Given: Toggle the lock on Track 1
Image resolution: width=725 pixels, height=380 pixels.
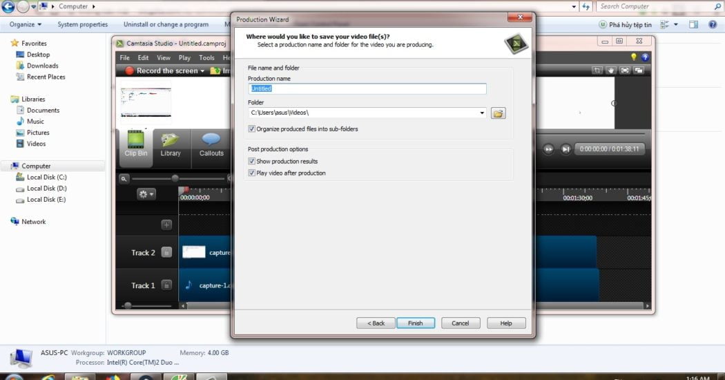Looking at the screenshot, I should [x=166, y=285].
